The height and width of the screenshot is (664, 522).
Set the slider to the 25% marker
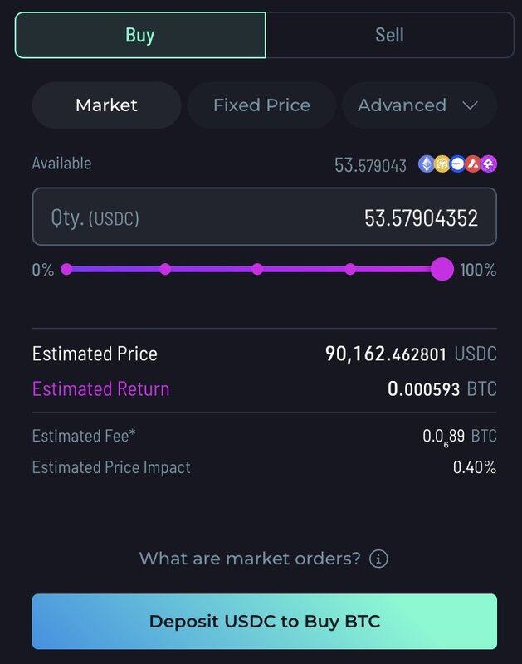click(x=165, y=269)
